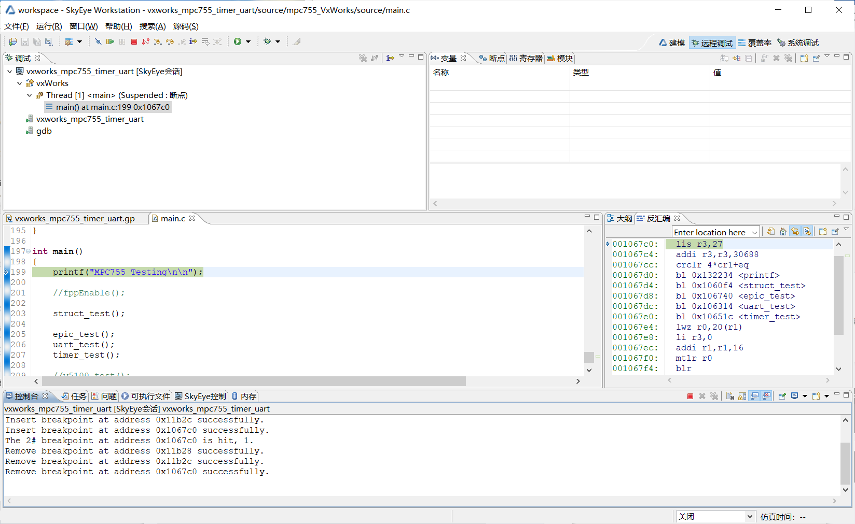Open a new console with the monitor icon
Viewport: 855px width, 524px height.
(794, 396)
